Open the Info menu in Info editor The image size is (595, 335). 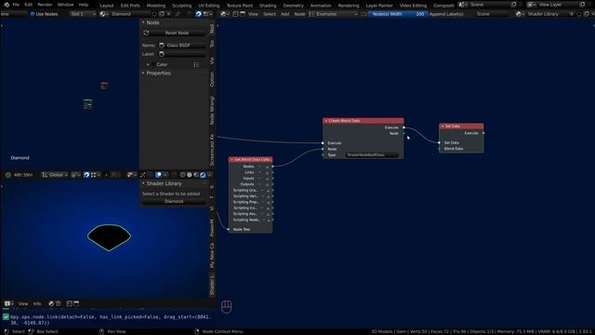[x=37, y=303]
